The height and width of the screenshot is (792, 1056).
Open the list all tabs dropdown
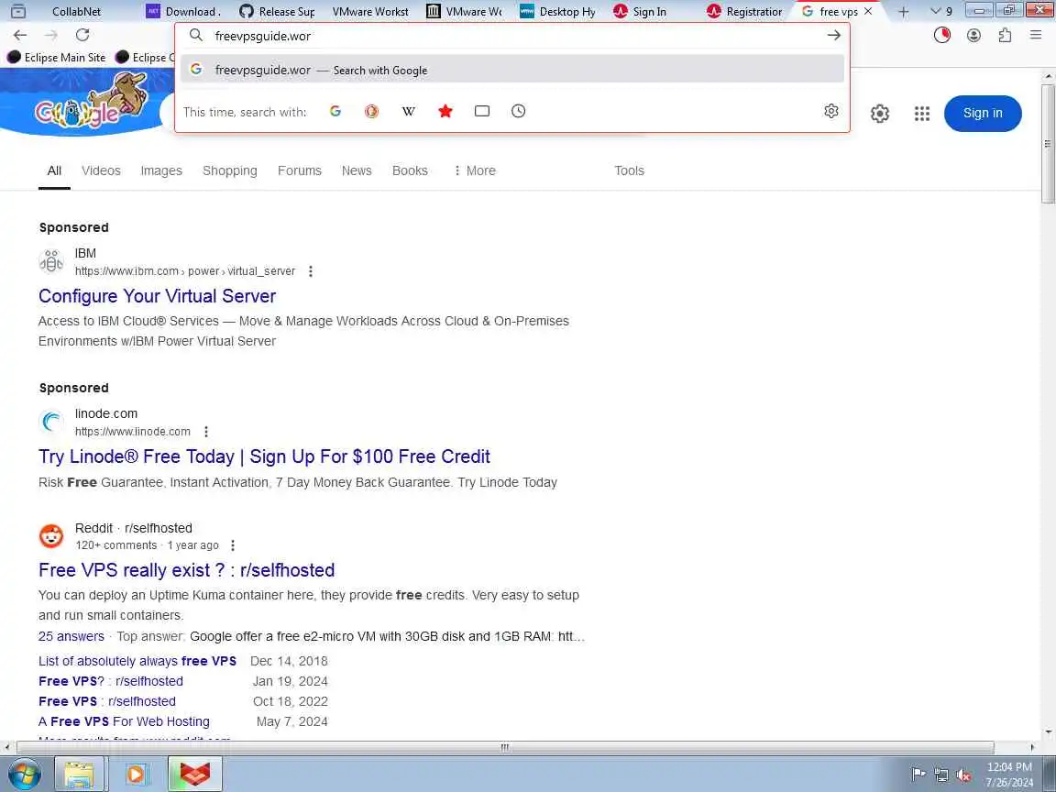tap(940, 11)
